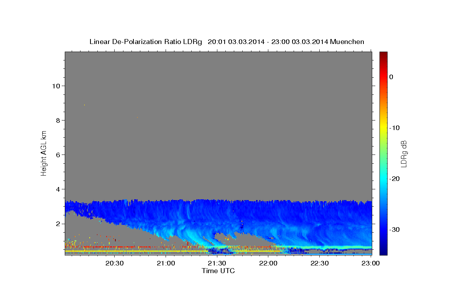Click the 'Time UTC' axis label
Viewport: 460px width, 306px height.
[x=218, y=271]
